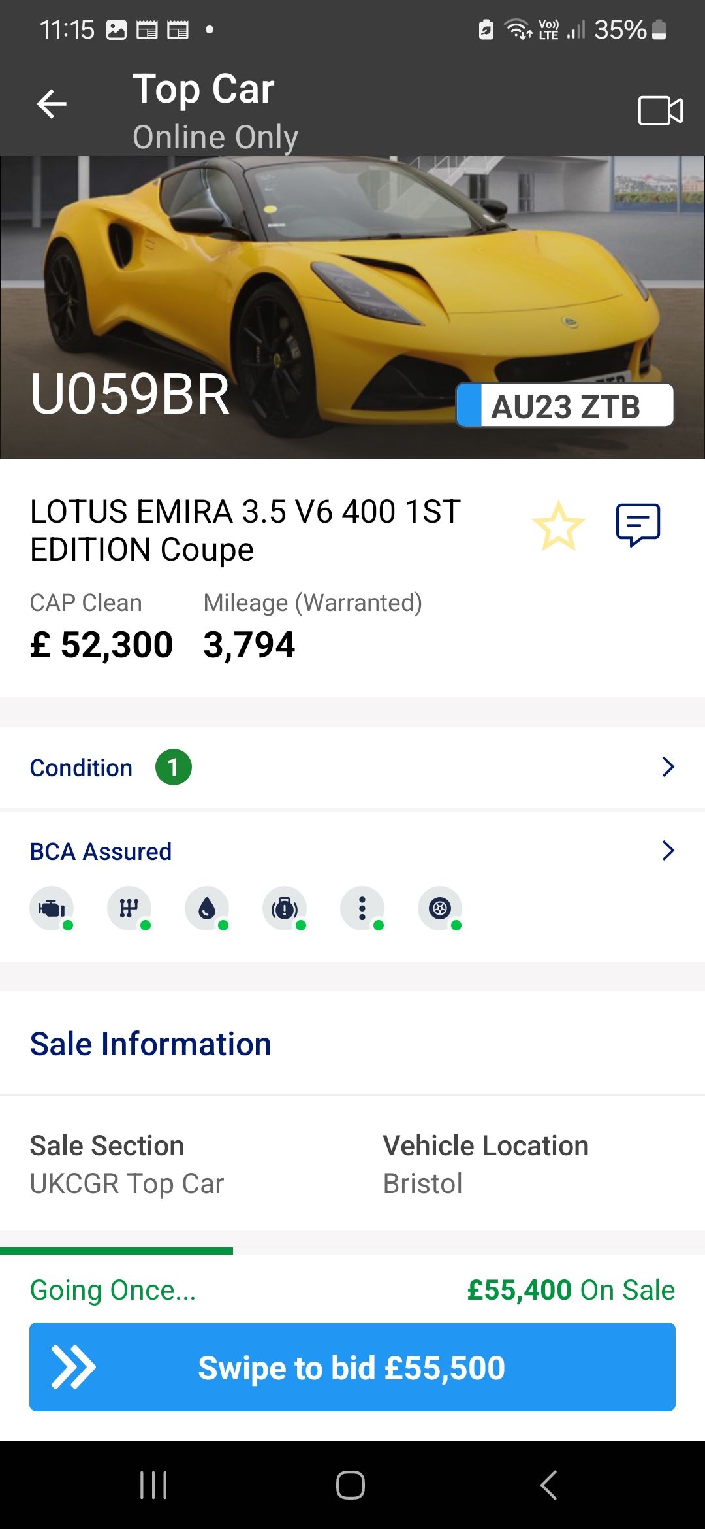Expand the Condition row chevron
705x1529 pixels.
tap(668, 767)
